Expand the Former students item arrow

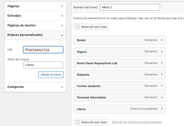pyautogui.click(x=162, y=86)
